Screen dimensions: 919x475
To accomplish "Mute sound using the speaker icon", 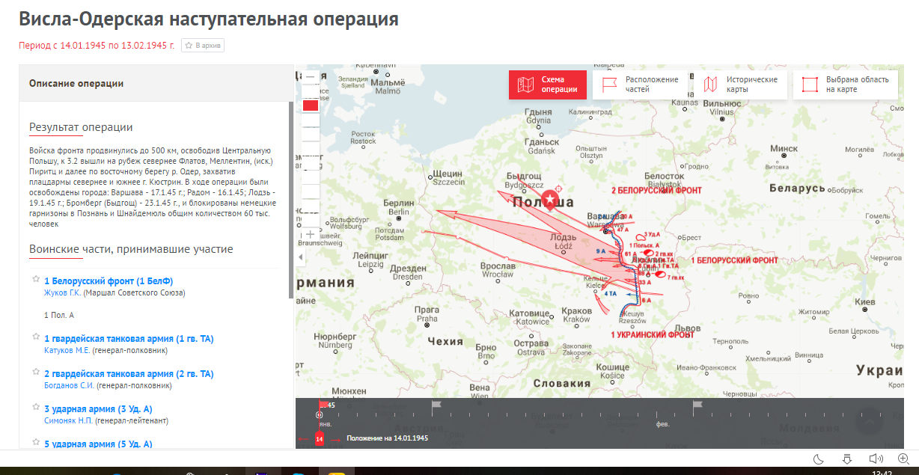I will tap(874, 459).
